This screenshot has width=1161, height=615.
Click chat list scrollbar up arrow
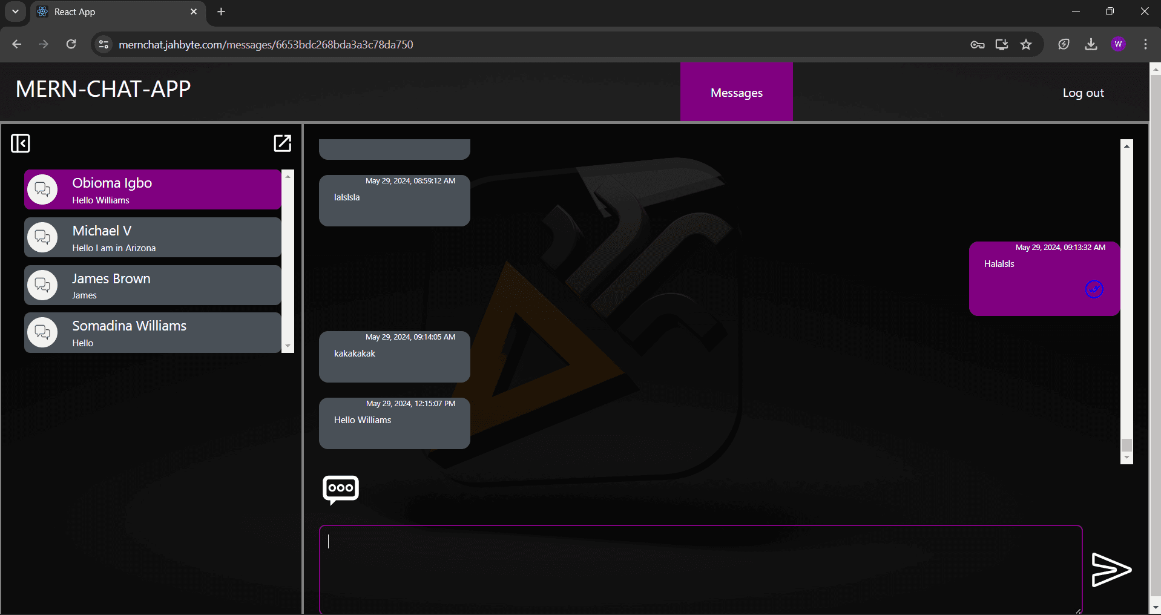coord(288,176)
